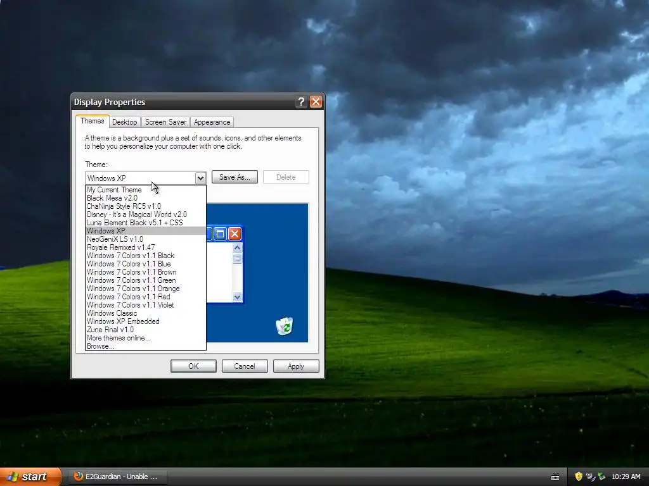Choose More themes online... entry
649x486 pixels.
pyautogui.click(x=145, y=338)
